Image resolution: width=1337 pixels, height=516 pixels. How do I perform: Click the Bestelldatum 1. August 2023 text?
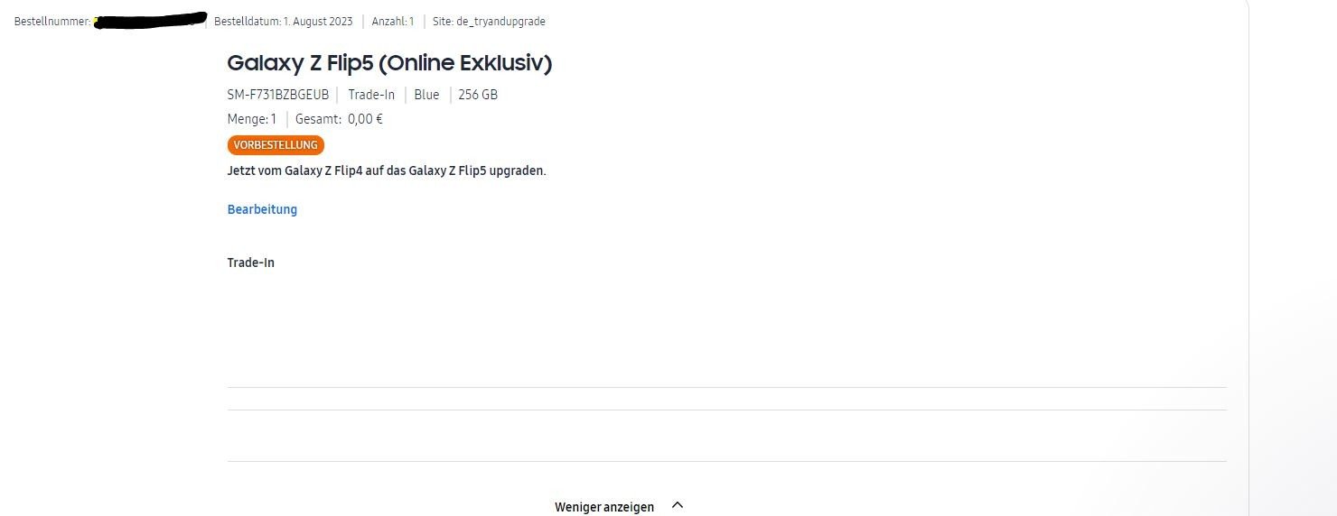pos(284,22)
